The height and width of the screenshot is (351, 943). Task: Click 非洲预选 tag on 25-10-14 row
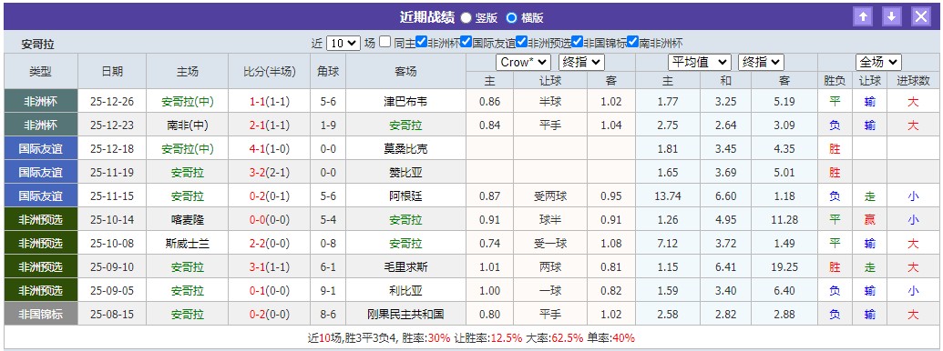41,219
